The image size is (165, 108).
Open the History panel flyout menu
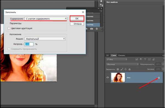[x=101, y=11]
